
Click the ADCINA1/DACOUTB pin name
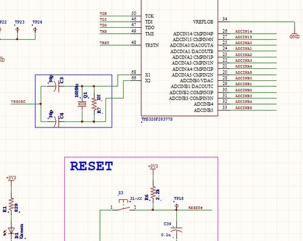click(191, 51)
